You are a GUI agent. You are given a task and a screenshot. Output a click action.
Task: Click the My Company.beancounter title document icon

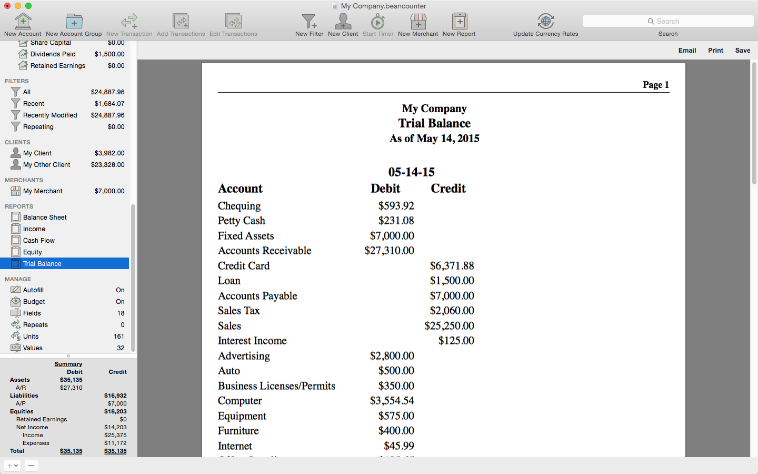[x=335, y=6]
